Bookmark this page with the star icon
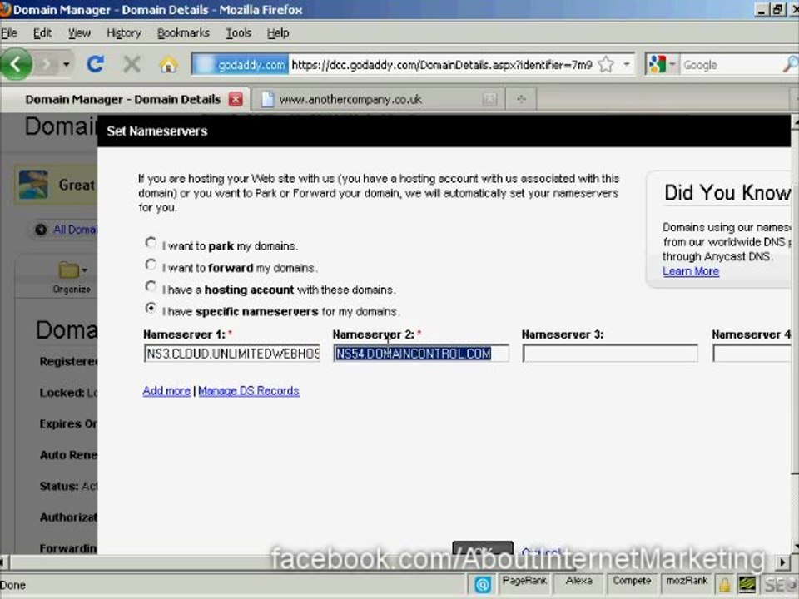 tap(606, 65)
